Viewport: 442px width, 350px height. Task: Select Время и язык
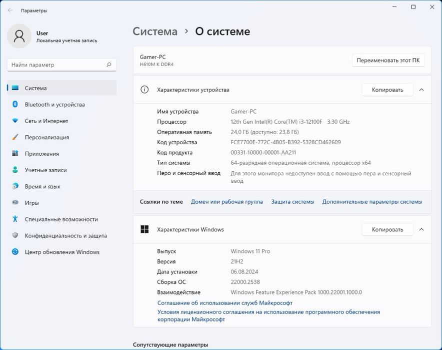42,186
